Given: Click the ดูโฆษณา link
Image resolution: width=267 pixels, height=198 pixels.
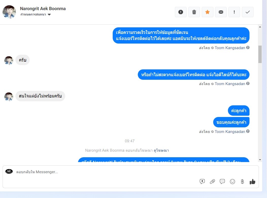Looking at the screenshot, I should click(161, 150).
